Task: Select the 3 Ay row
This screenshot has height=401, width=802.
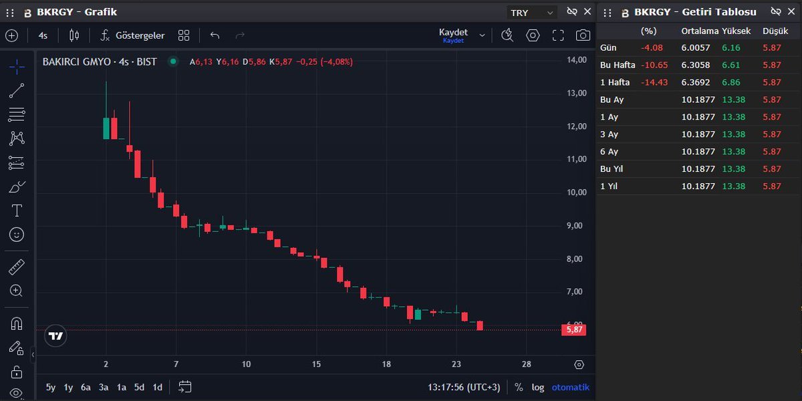Action: pyautogui.click(x=699, y=134)
